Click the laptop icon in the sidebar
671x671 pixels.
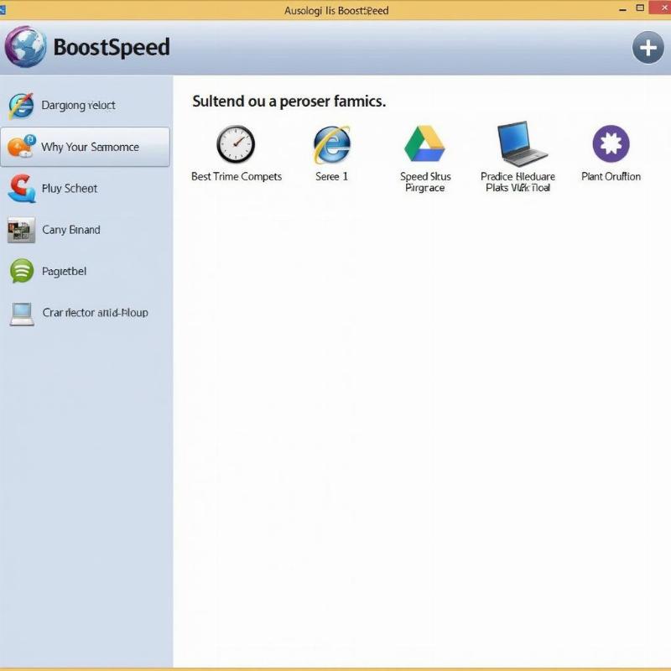pyautogui.click(x=21, y=313)
